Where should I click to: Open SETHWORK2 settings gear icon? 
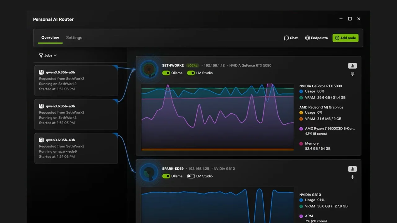pyautogui.click(x=352, y=74)
